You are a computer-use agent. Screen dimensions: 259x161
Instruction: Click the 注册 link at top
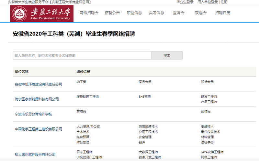click(224, 2)
